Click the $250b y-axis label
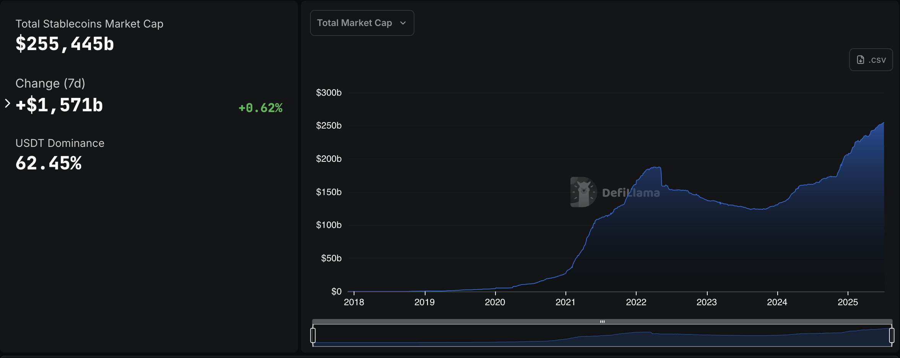The width and height of the screenshot is (900, 358). point(329,125)
